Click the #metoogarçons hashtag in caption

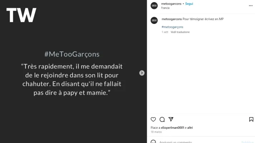172,27
